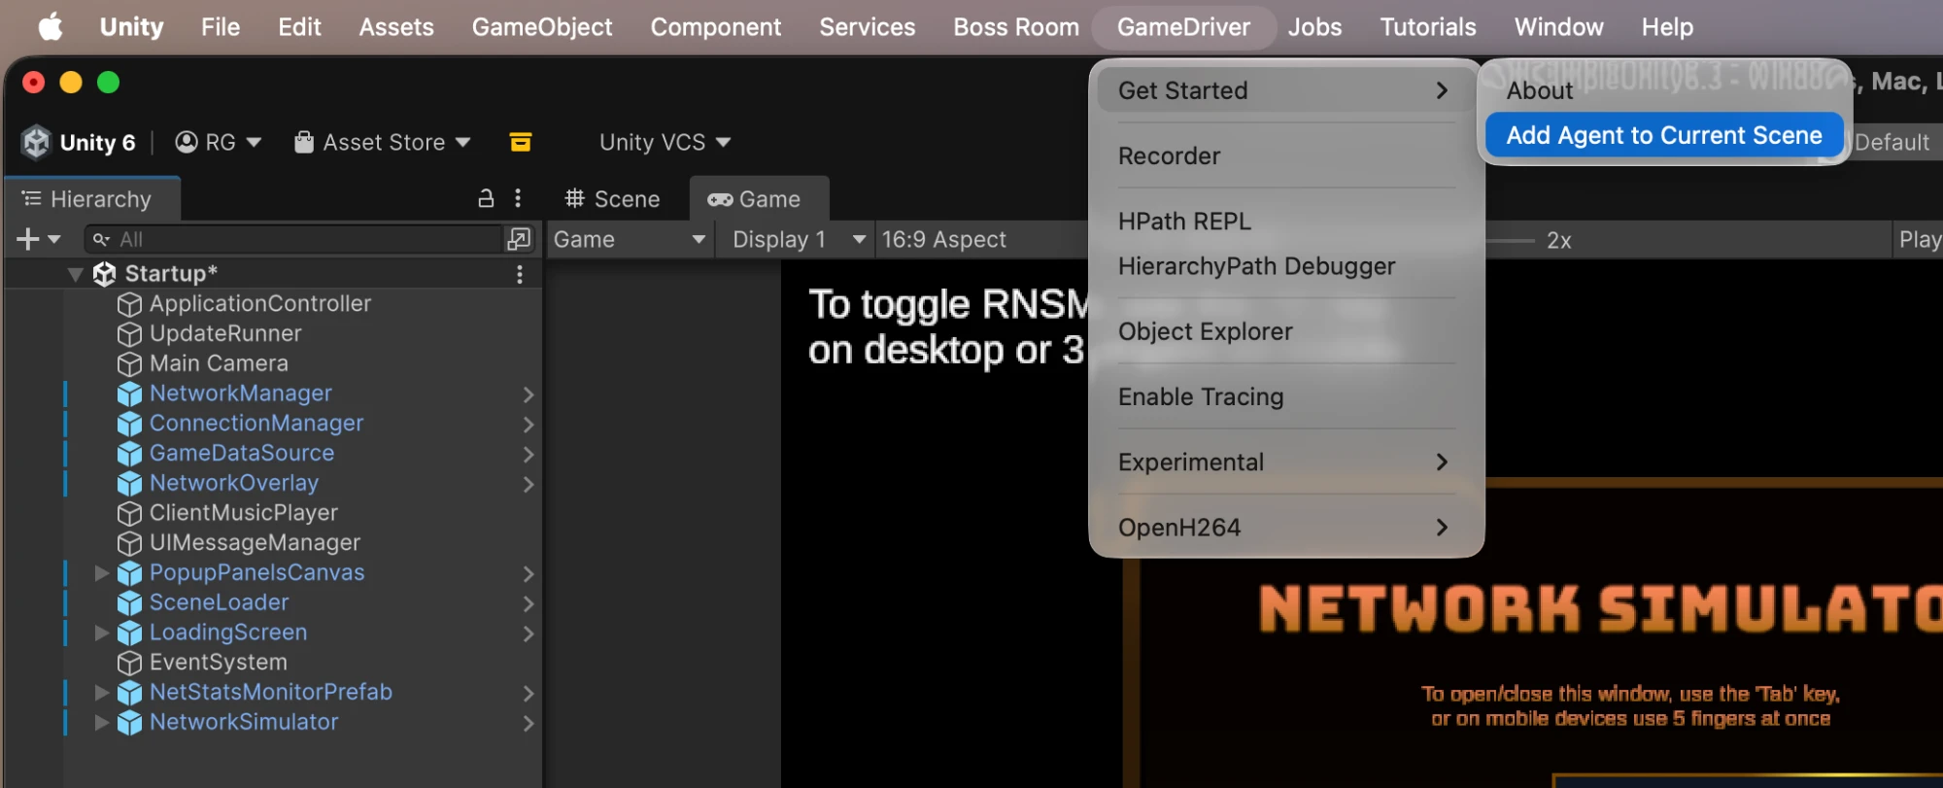This screenshot has height=788, width=1943.
Task: Expand the NetworkSimulator tree node
Action: 101,723
